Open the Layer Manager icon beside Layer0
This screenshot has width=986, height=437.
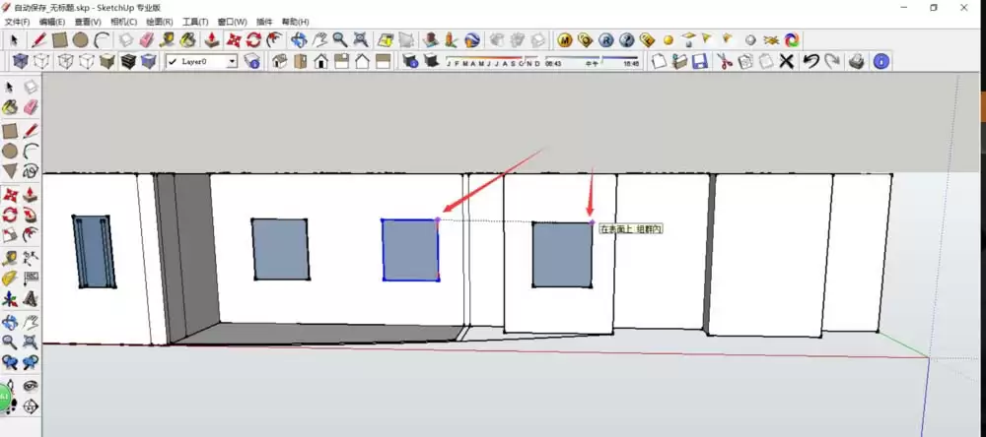[x=252, y=61]
